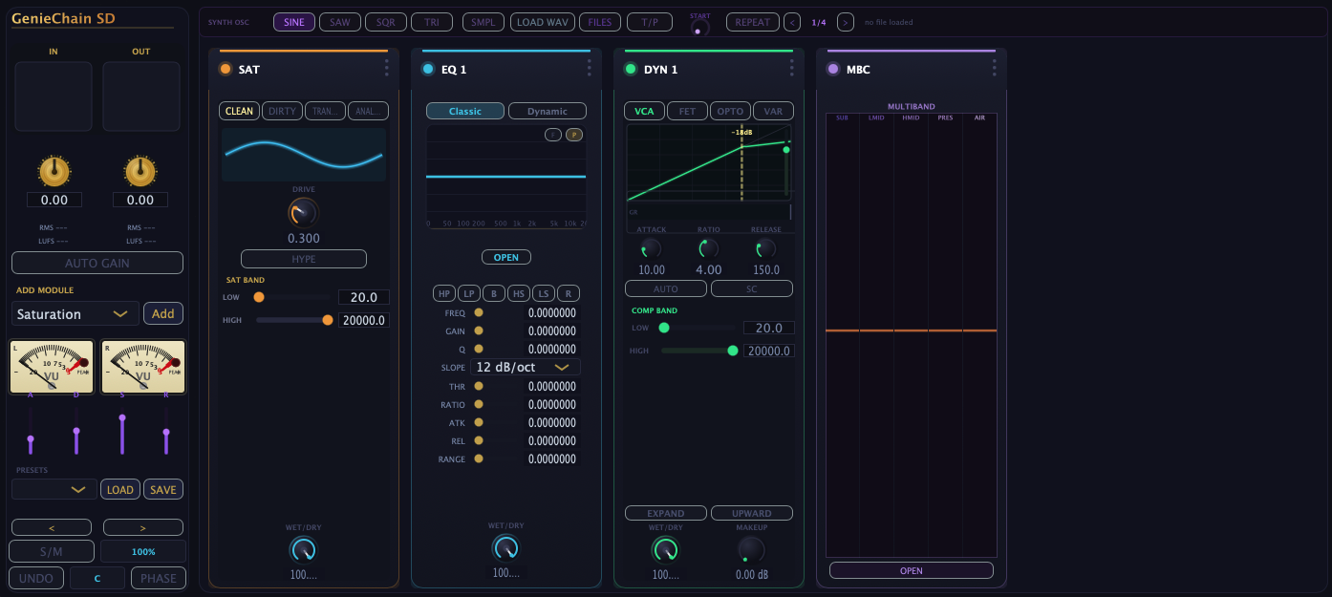Open the SAT module three-dot menu
1332x597 pixels.
tap(386, 67)
